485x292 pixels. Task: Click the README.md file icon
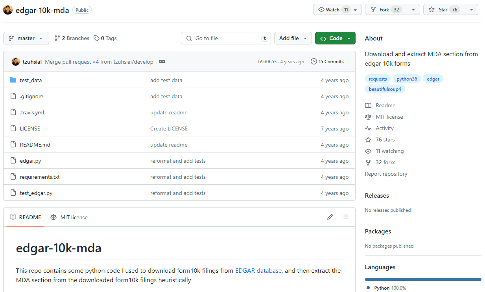(x=13, y=145)
